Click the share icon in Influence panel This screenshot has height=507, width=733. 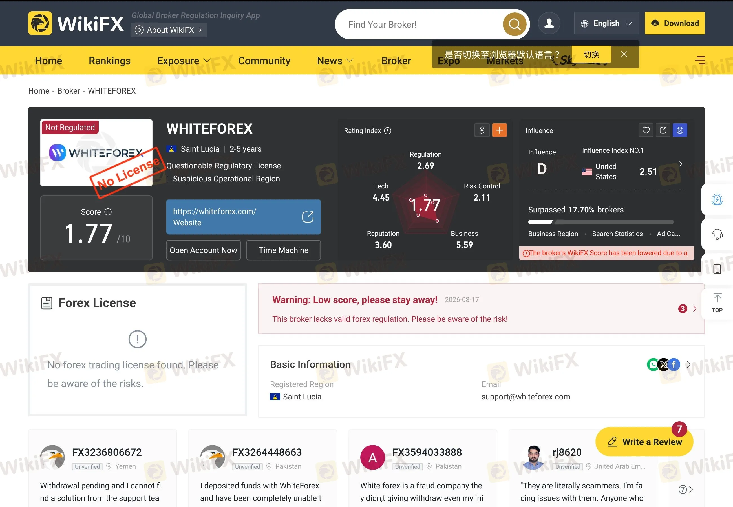663,130
